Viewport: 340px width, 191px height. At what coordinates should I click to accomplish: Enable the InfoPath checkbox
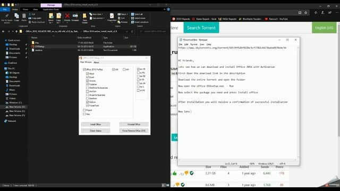(87, 91)
